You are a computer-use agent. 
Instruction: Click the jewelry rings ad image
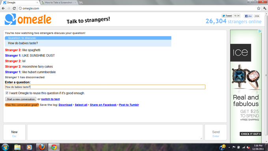click(x=246, y=76)
